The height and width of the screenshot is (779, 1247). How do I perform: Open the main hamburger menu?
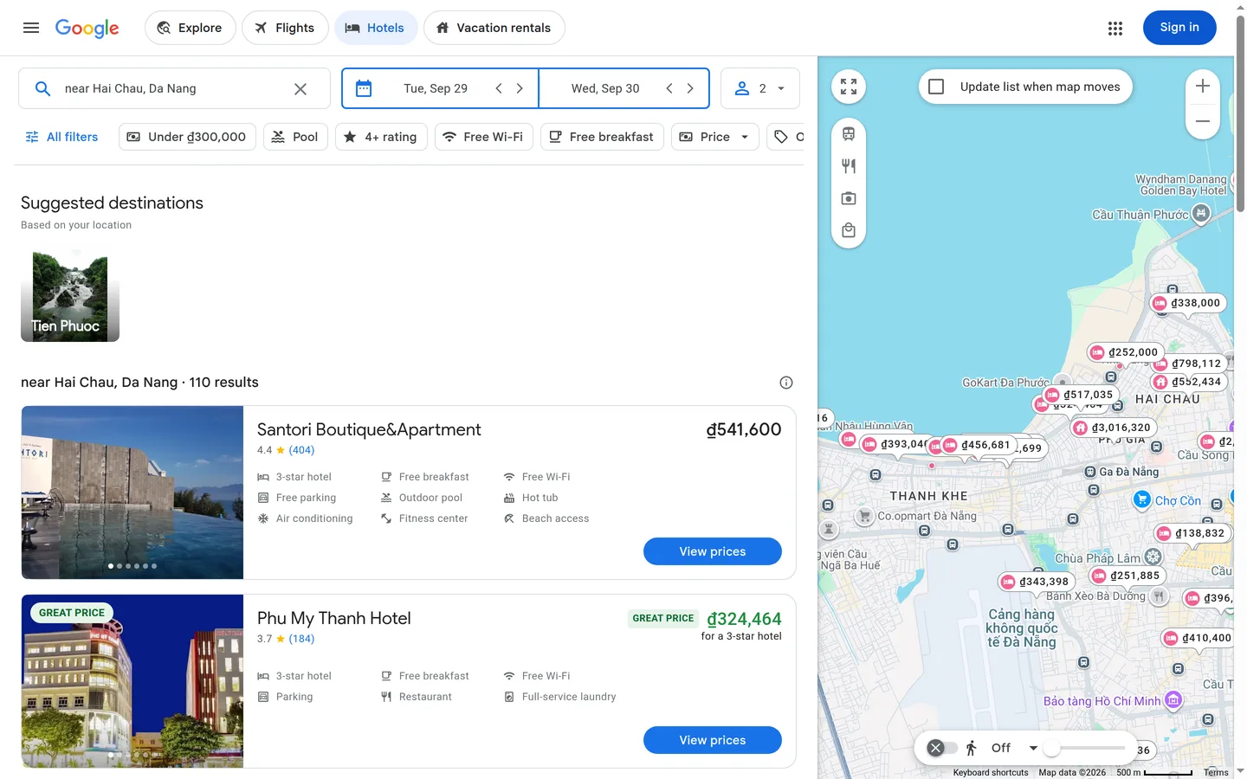pos(31,28)
